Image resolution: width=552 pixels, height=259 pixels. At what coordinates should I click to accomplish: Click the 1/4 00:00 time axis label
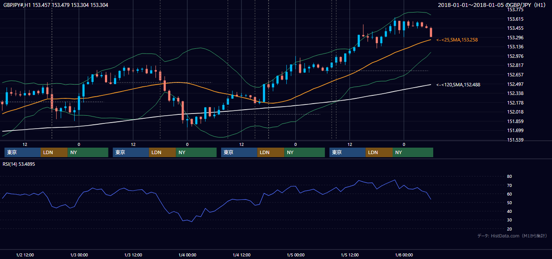pyautogui.click(x=187, y=255)
